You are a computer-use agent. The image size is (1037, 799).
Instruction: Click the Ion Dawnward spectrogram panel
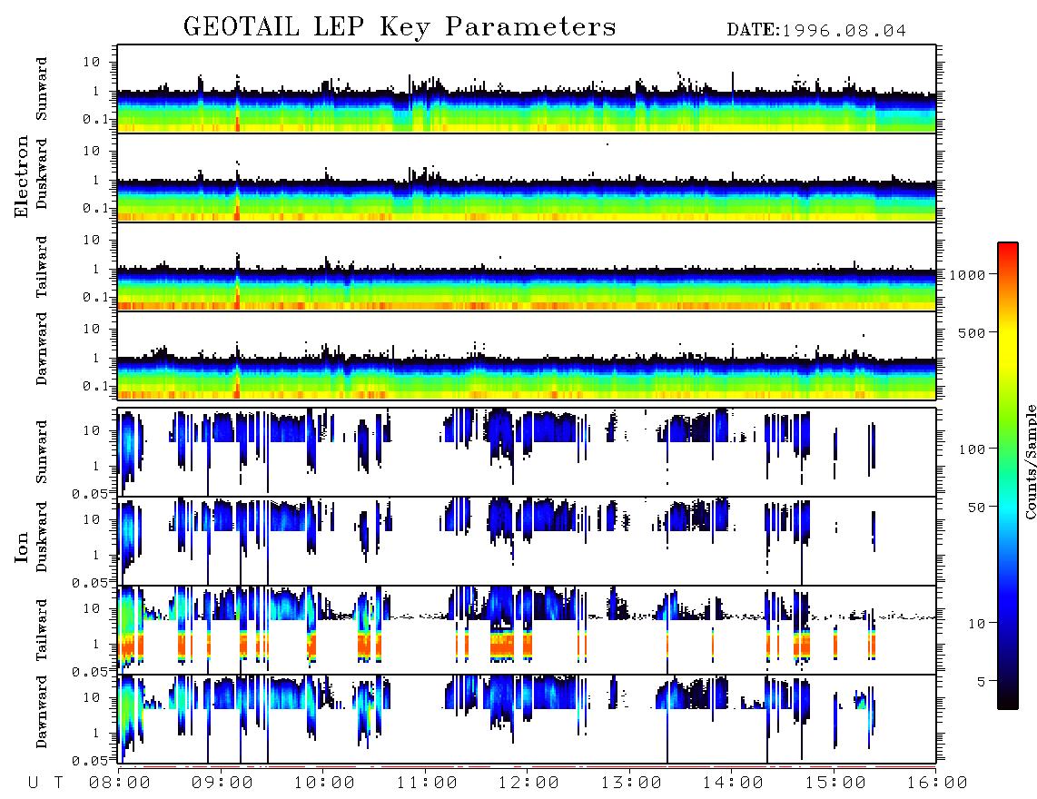coord(527,719)
